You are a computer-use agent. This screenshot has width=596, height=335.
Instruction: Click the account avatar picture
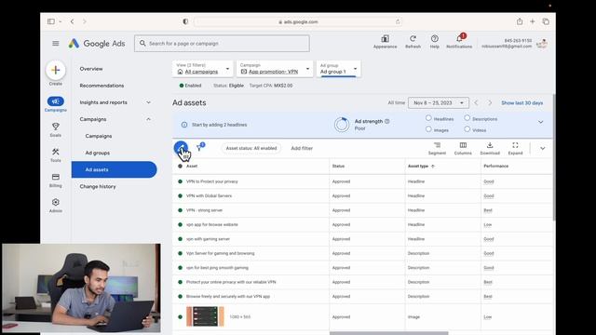[x=542, y=44]
